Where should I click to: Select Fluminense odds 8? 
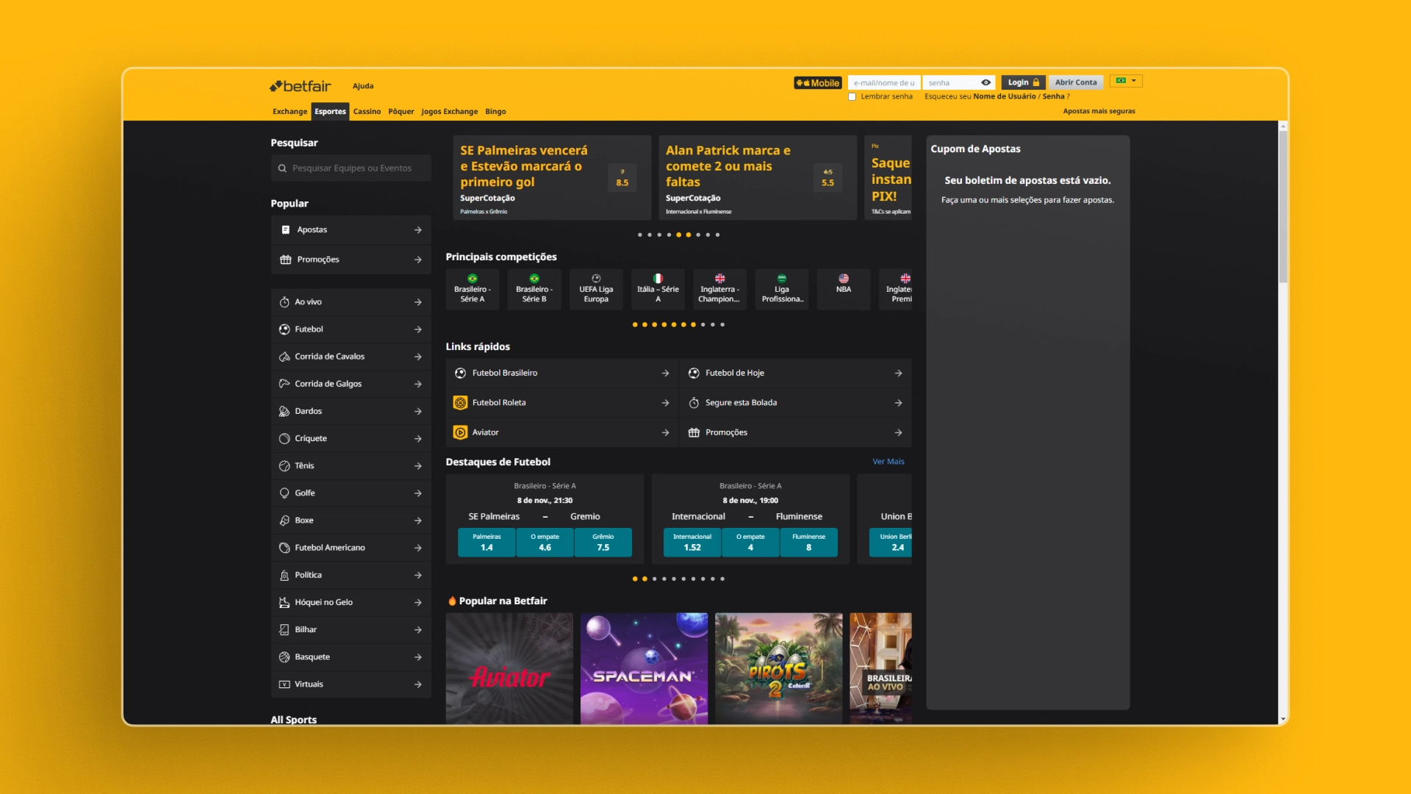point(808,543)
